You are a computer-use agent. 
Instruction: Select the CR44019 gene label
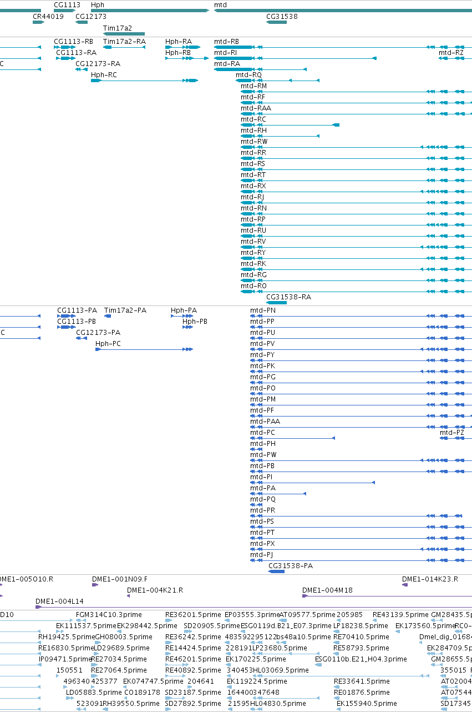click(48, 17)
